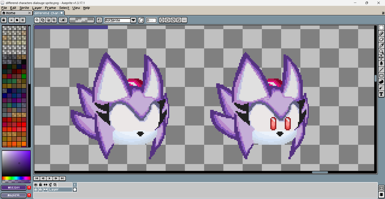Select the Move tool
Viewport: 385px width, 199px height.
(x=381, y=57)
